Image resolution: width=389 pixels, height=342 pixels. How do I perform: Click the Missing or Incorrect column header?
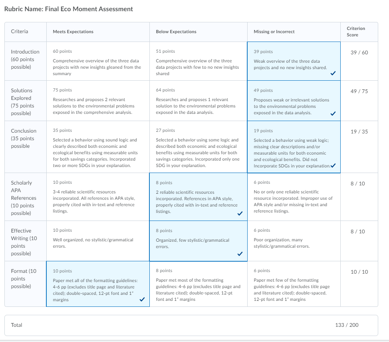click(274, 32)
